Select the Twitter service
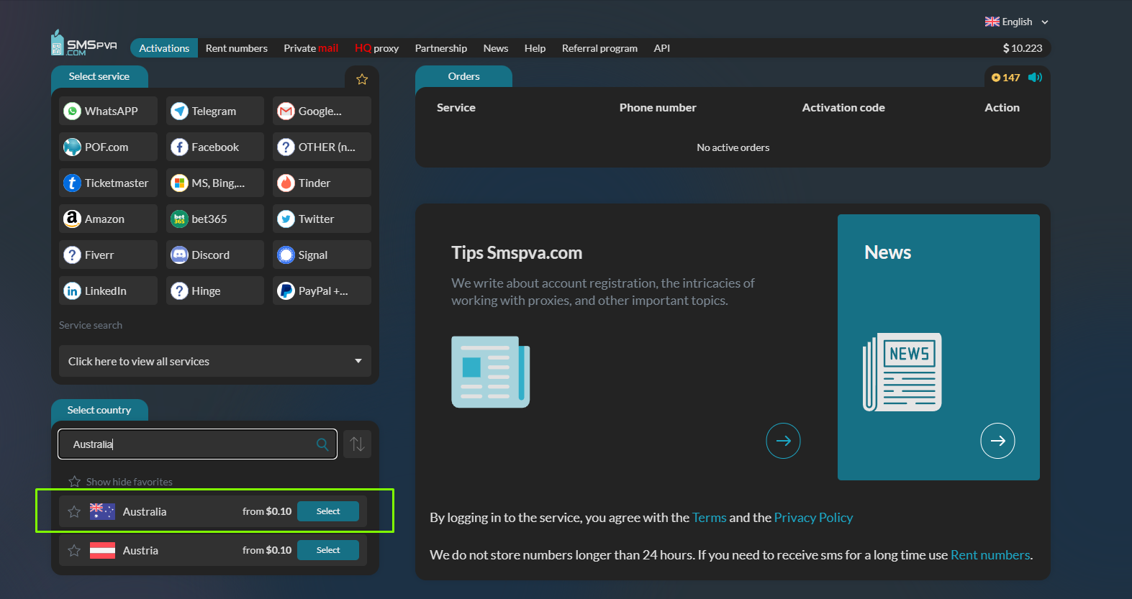 coord(322,219)
